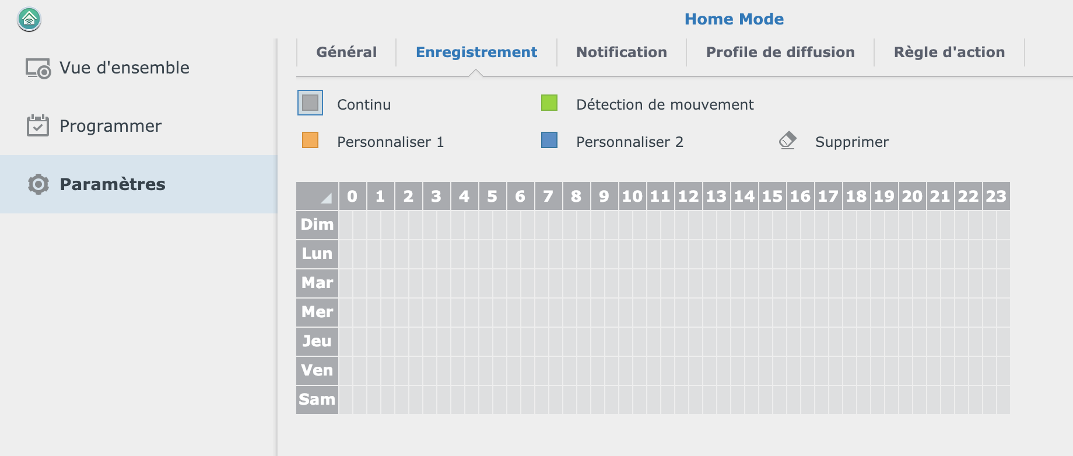This screenshot has width=1073, height=456.
Task: Open Vue d'ensemble overview icon
Action: pyautogui.click(x=38, y=68)
